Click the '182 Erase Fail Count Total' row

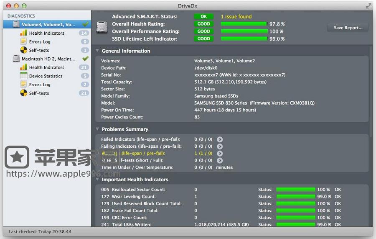[x=231, y=211]
